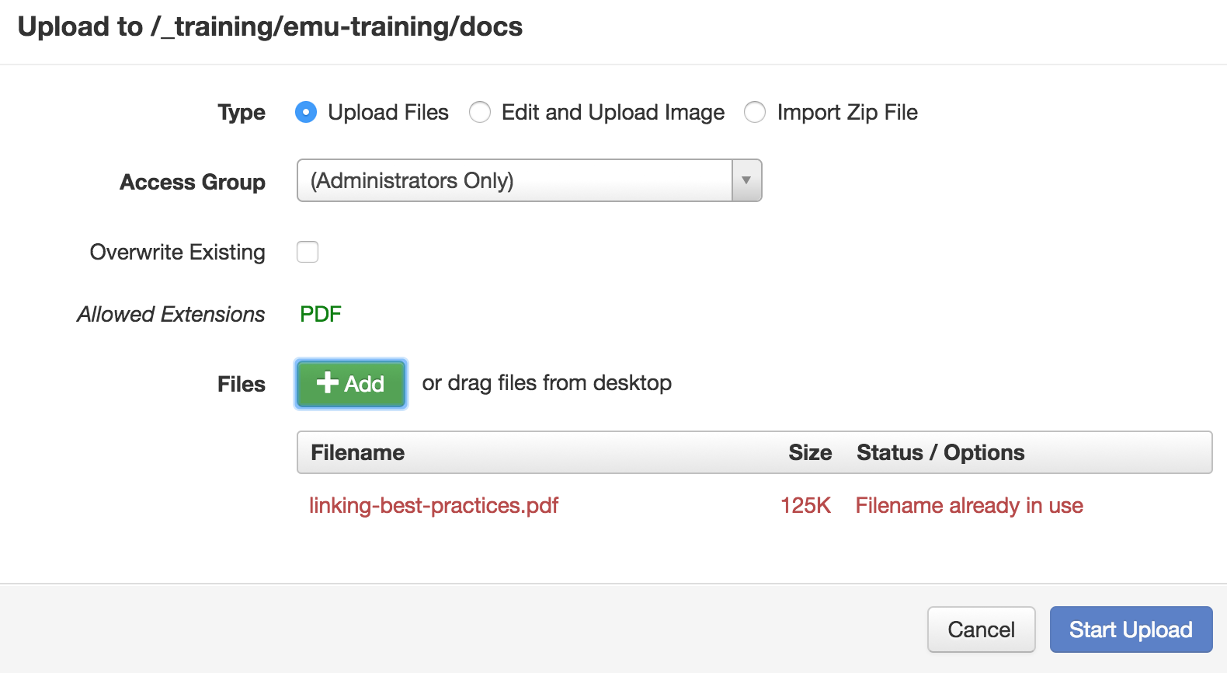Click the Edit and Upload Image label
Viewport: 1227px width, 673px height.
click(613, 113)
